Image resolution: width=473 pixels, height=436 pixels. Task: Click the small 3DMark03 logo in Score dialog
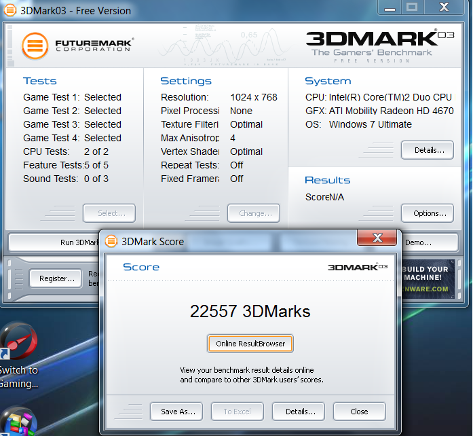pos(358,267)
